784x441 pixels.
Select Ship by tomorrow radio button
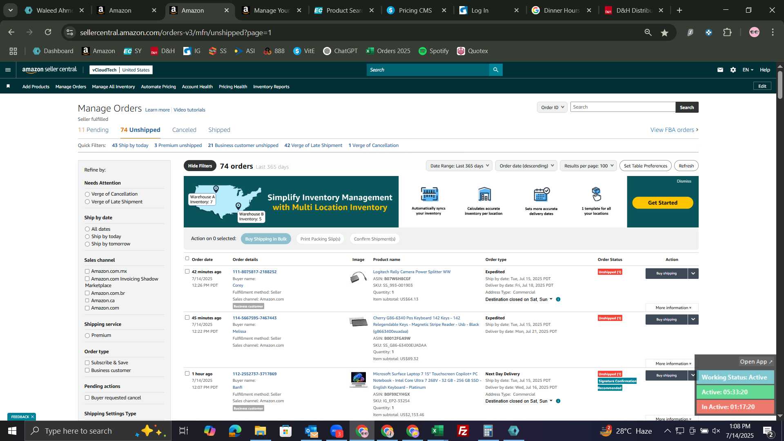tap(87, 244)
